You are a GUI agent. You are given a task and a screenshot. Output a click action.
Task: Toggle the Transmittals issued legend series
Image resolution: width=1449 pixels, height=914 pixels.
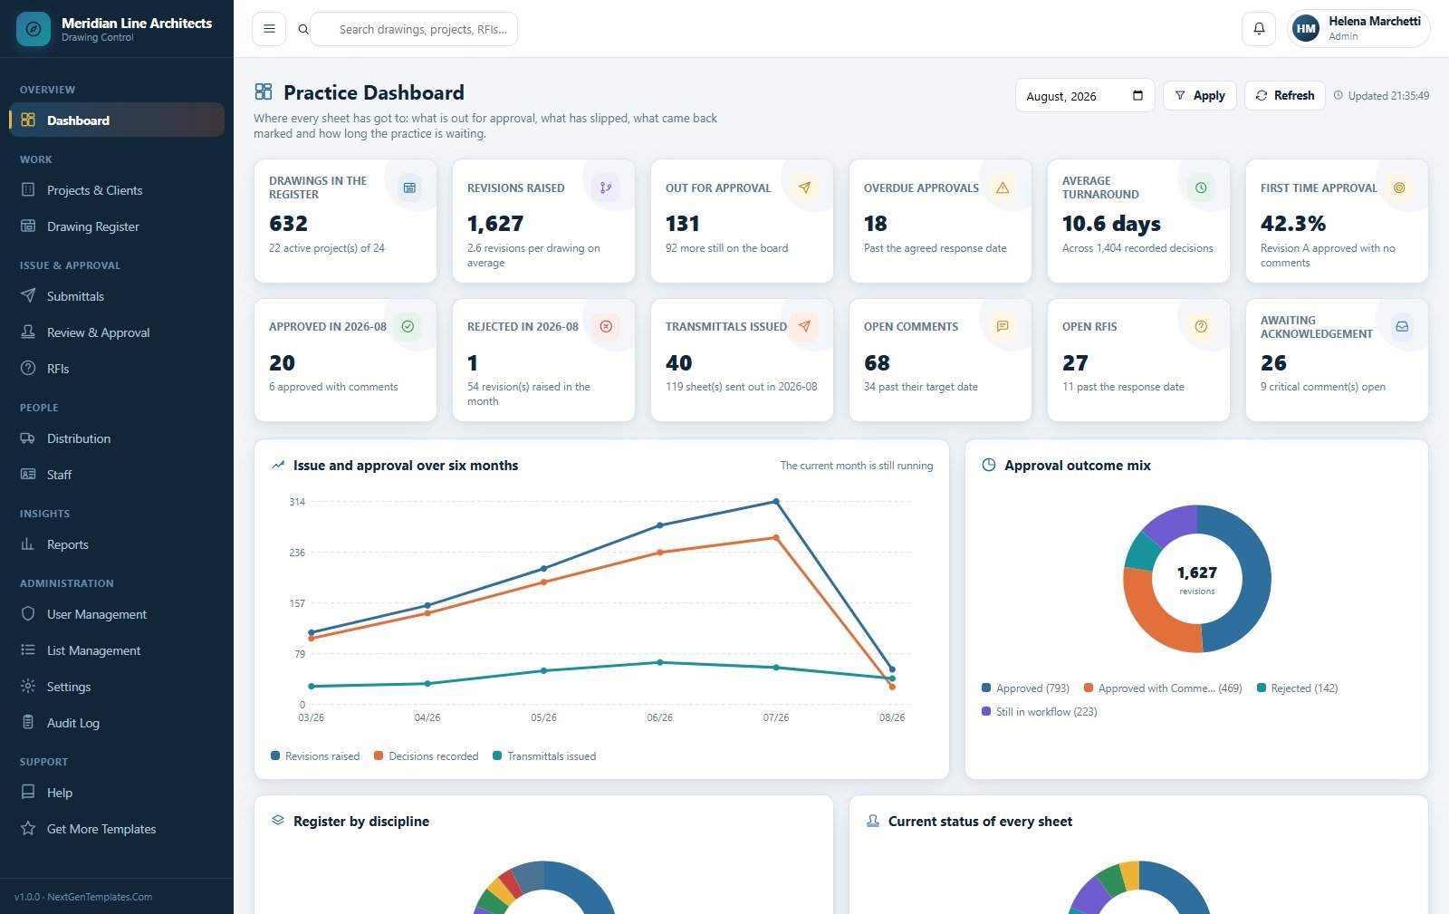click(544, 756)
